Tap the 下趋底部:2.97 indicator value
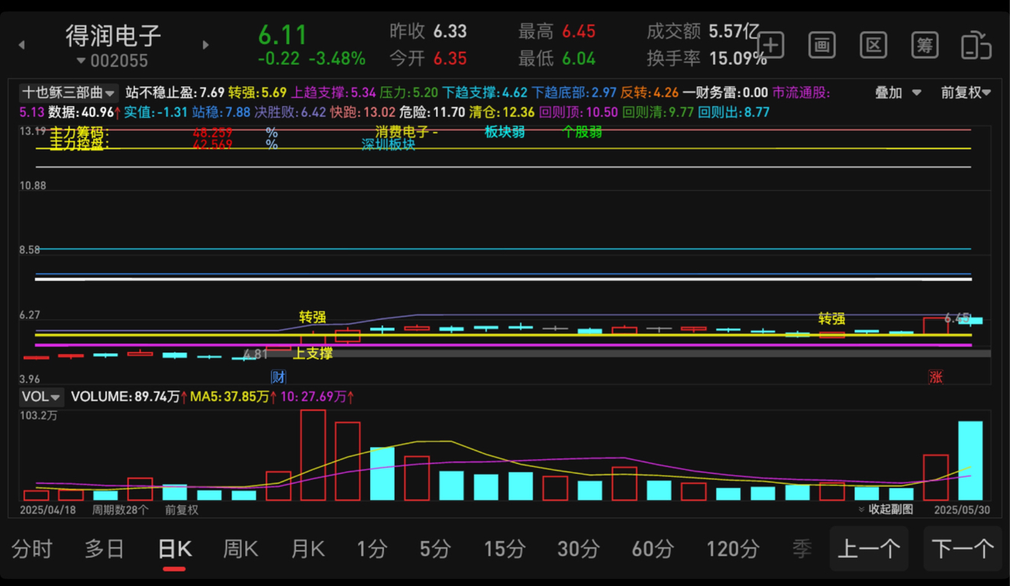 (x=574, y=93)
